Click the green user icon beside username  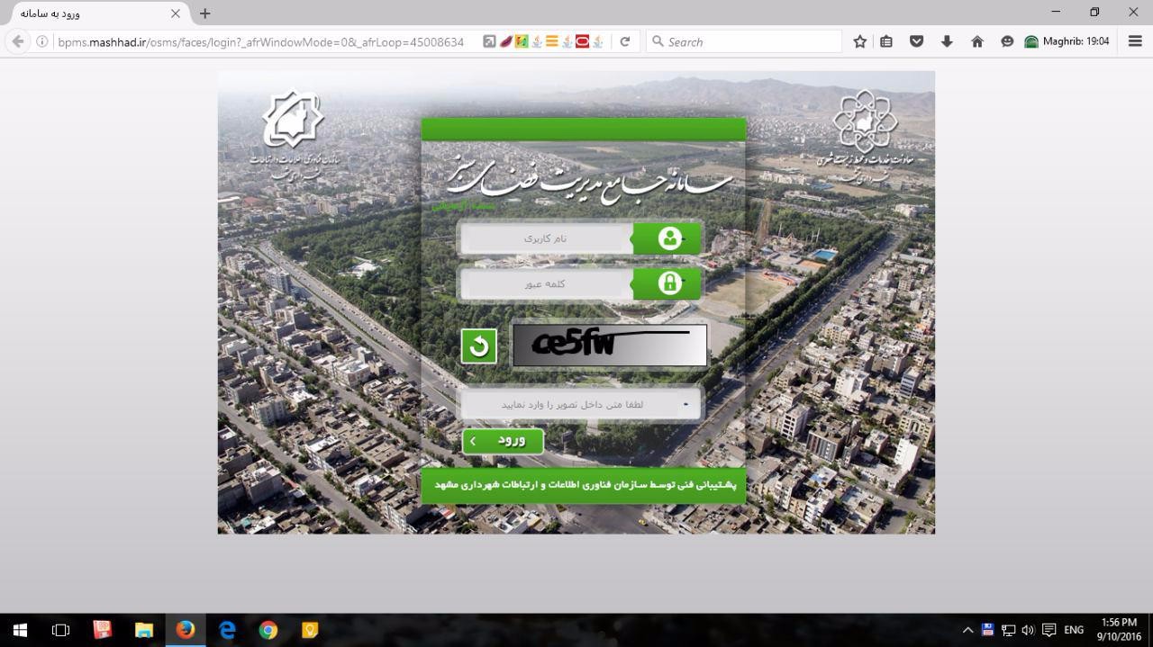[668, 238]
